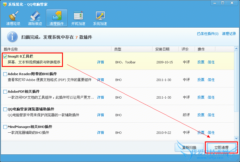Sort by 类型 column header
The image size is (240, 162).
coord(132,49)
